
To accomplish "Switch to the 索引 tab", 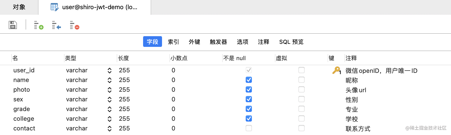I will [173, 42].
